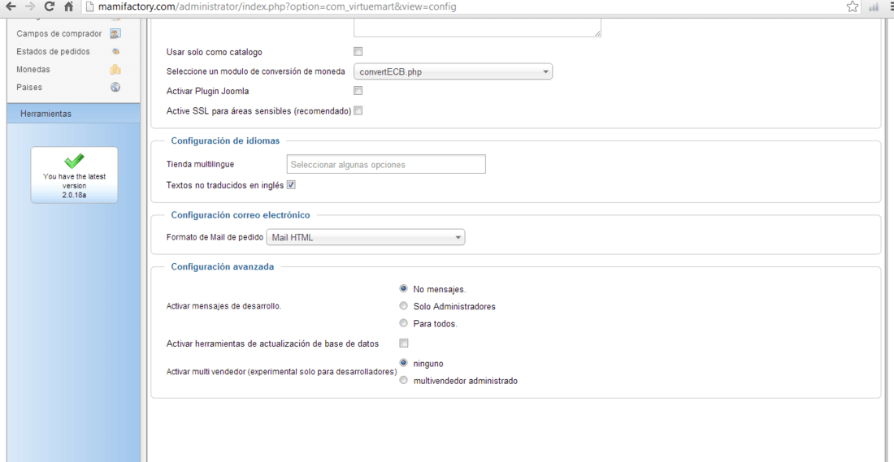Enable Usar solo como catalogo checkbox
Image resolution: width=894 pixels, height=462 pixels.
click(x=358, y=52)
